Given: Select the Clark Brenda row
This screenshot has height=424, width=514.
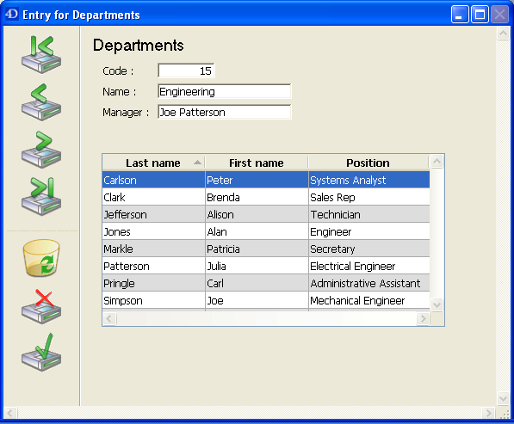Looking at the screenshot, I should coord(266,198).
